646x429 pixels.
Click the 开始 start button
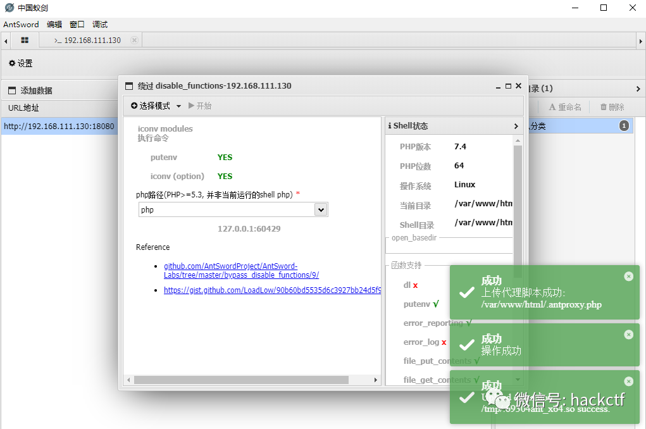coord(200,106)
